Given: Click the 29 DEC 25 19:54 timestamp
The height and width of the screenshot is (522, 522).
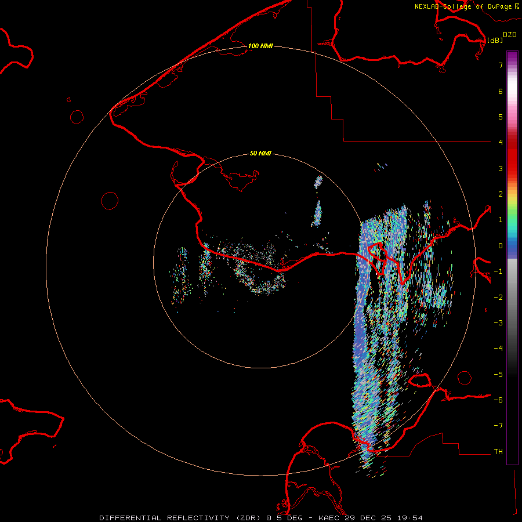Looking at the screenshot, I should [x=383, y=518].
